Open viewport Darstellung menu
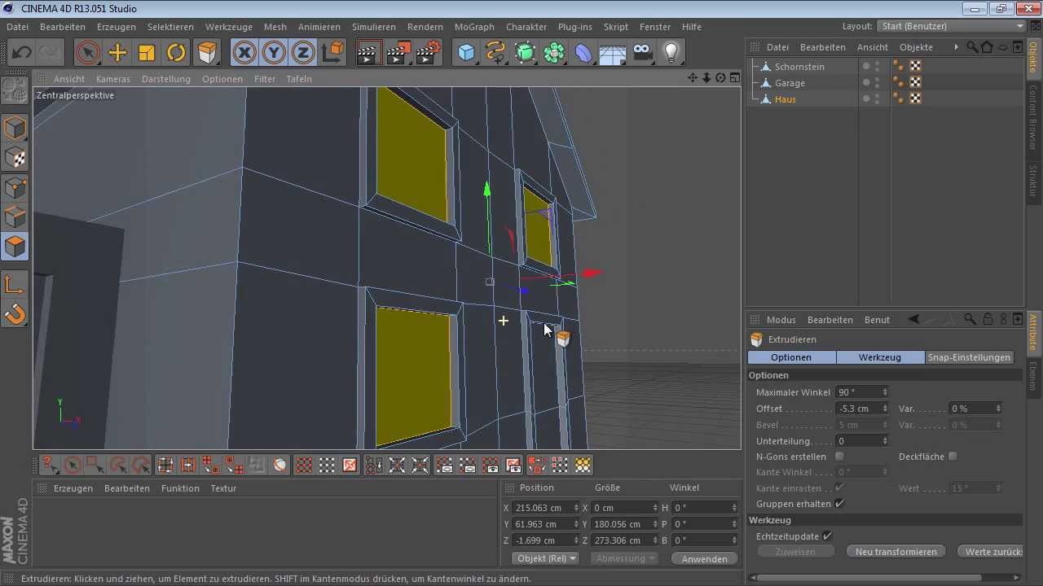The width and height of the screenshot is (1043, 586). coord(165,79)
